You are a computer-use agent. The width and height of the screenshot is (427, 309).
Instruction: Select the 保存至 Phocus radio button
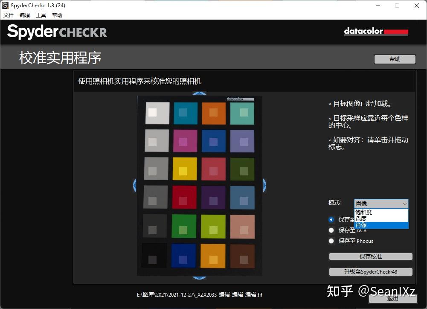pyautogui.click(x=331, y=241)
